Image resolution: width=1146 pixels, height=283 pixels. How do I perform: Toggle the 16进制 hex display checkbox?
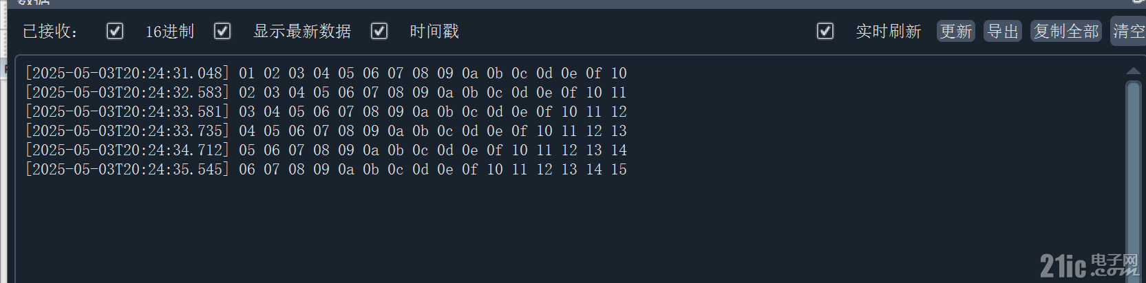point(115,31)
